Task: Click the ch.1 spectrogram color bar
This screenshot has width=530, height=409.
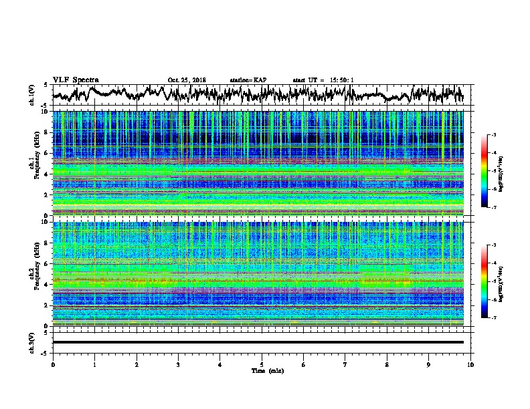Action: click(484, 171)
